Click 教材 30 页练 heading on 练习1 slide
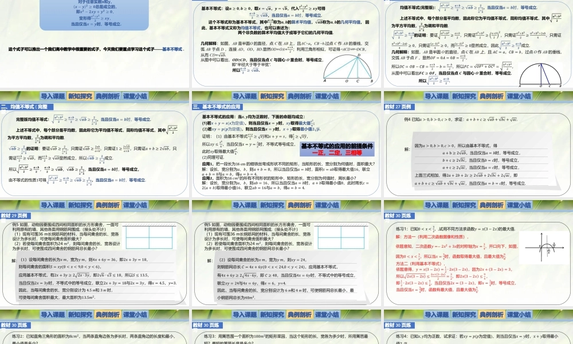 coord(398,216)
